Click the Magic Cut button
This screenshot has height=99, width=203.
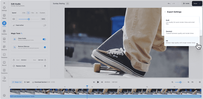(x=17, y=82)
